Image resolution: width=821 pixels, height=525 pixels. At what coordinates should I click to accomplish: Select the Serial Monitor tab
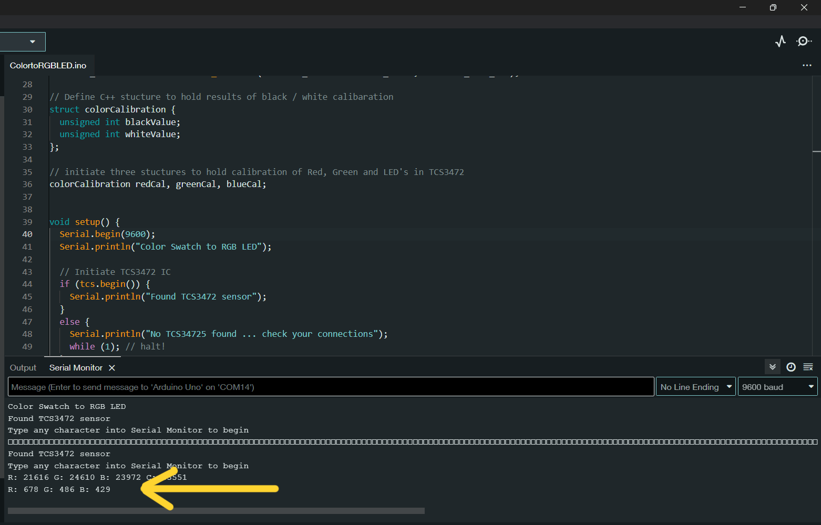pos(76,368)
